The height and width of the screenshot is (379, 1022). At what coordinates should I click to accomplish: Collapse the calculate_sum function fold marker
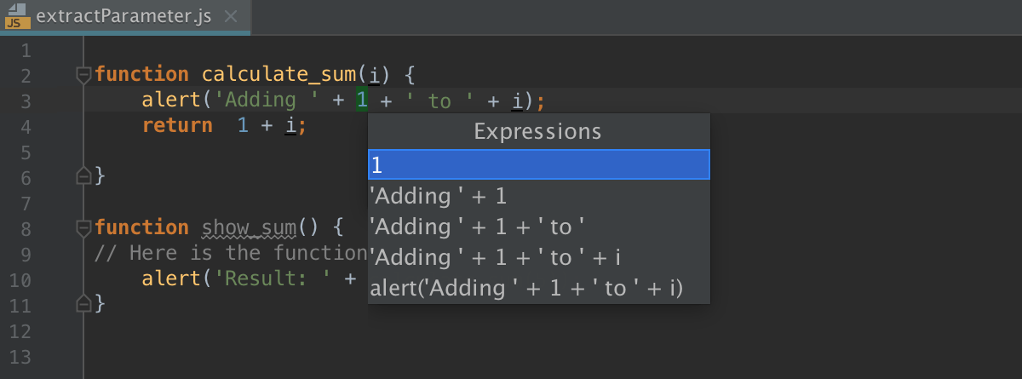pyautogui.click(x=83, y=75)
